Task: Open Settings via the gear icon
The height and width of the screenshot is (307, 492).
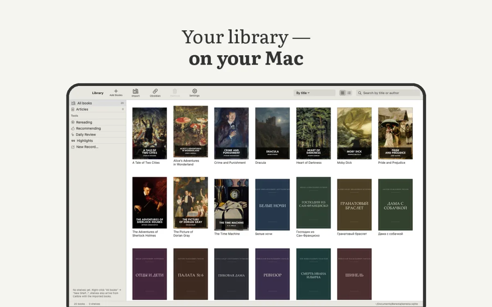Action: 194,91
